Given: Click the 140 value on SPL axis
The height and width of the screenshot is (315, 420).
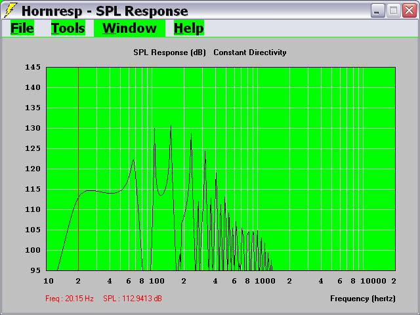Looking at the screenshot, I should (x=33, y=87).
